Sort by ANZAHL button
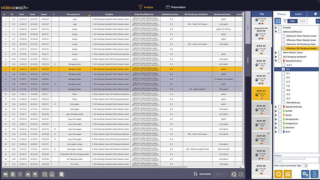The height and width of the screenshot is (180, 320). click(x=219, y=174)
